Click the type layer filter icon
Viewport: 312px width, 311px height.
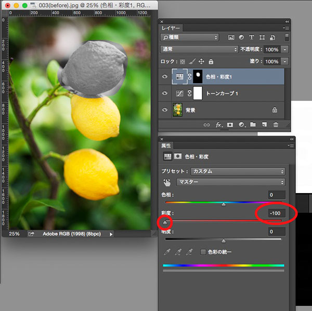(252, 37)
